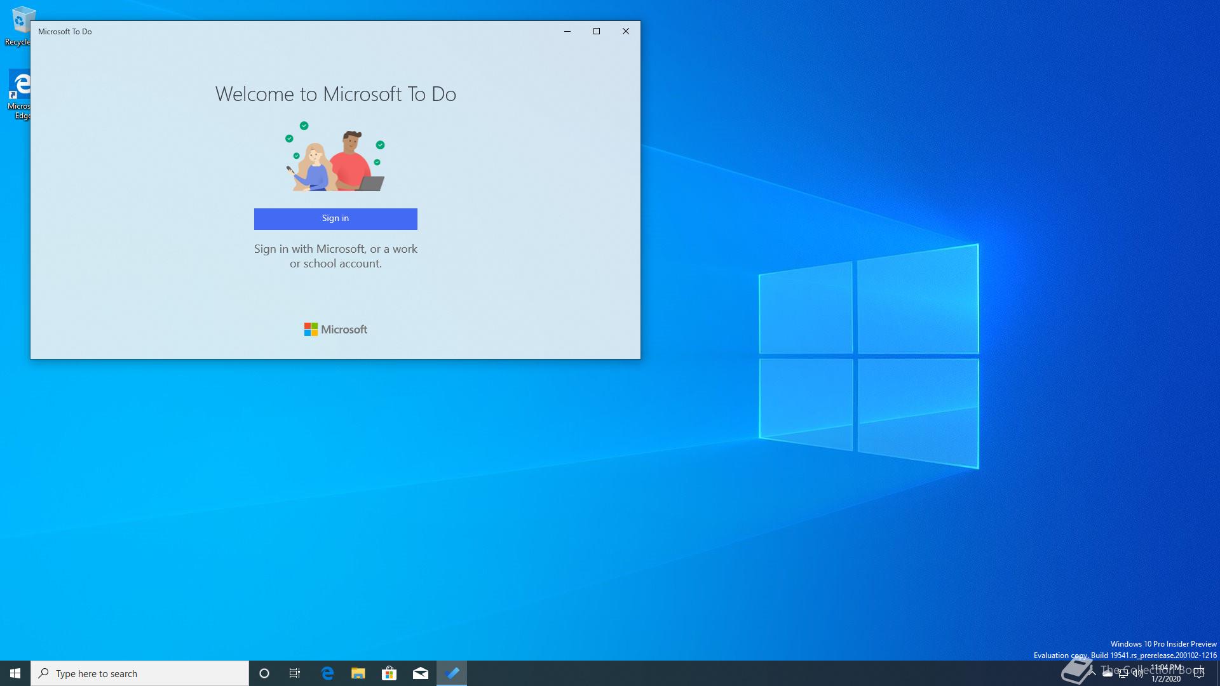
Task: Open network status tray icon
Action: click(1123, 674)
